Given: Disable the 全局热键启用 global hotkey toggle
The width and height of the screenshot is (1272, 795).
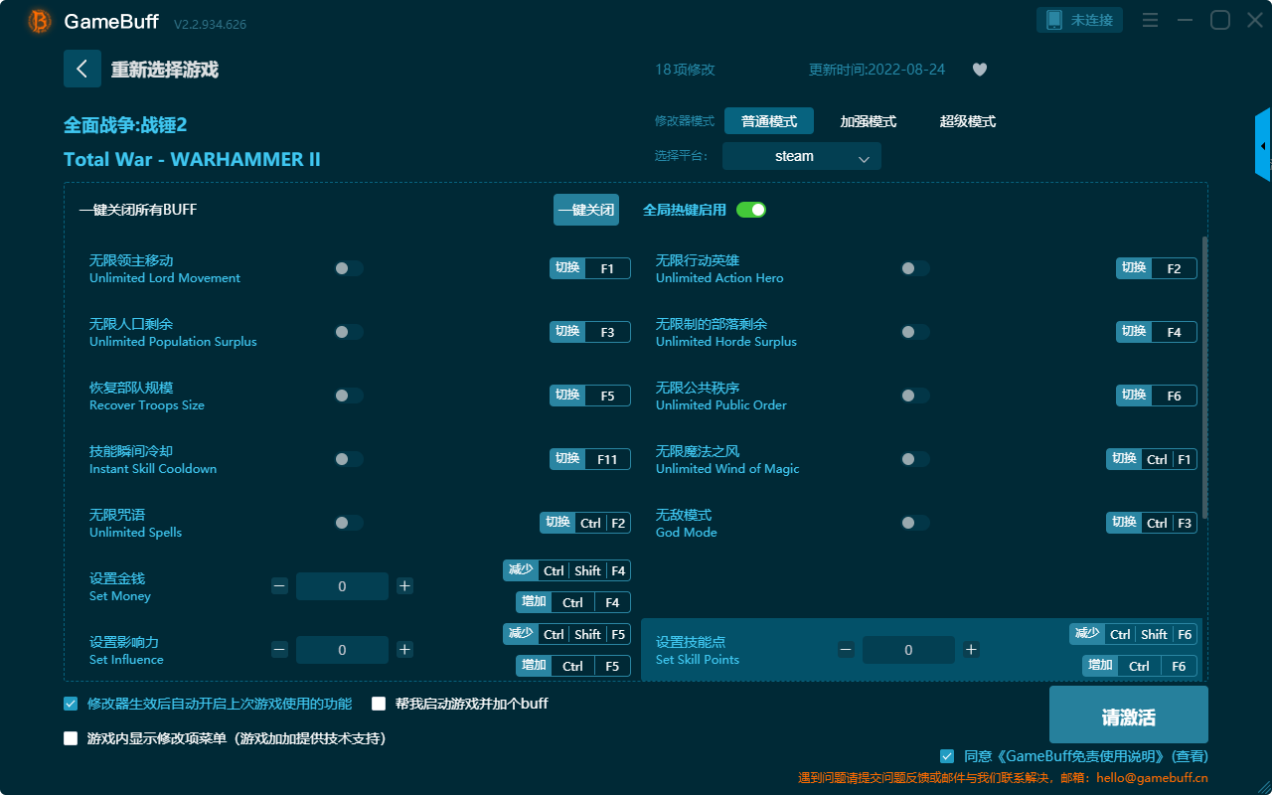Looking at the screenshot, I should [750, 210].
